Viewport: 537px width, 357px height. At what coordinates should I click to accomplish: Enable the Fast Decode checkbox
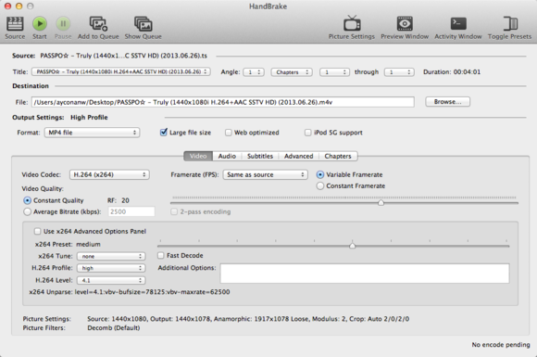coord(160,256)
